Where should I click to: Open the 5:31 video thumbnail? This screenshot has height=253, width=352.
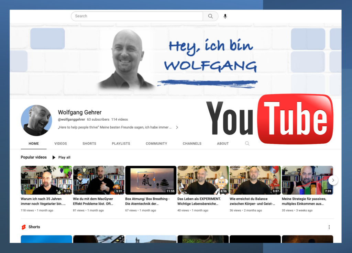[99, 180]
